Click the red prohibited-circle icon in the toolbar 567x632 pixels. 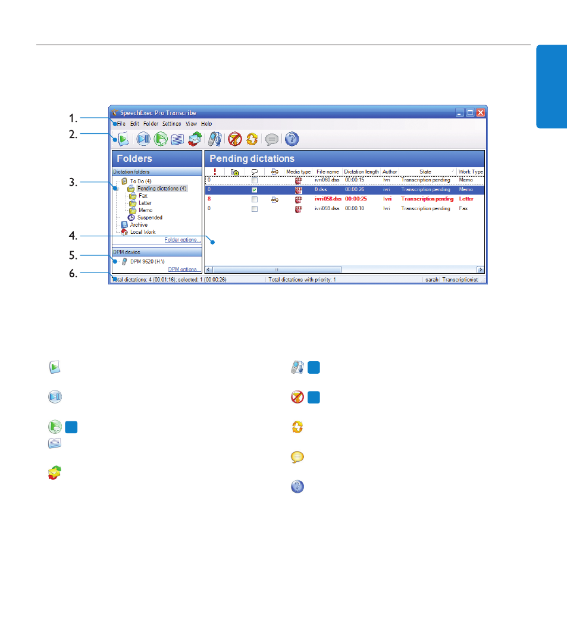[x=234, y=139]
